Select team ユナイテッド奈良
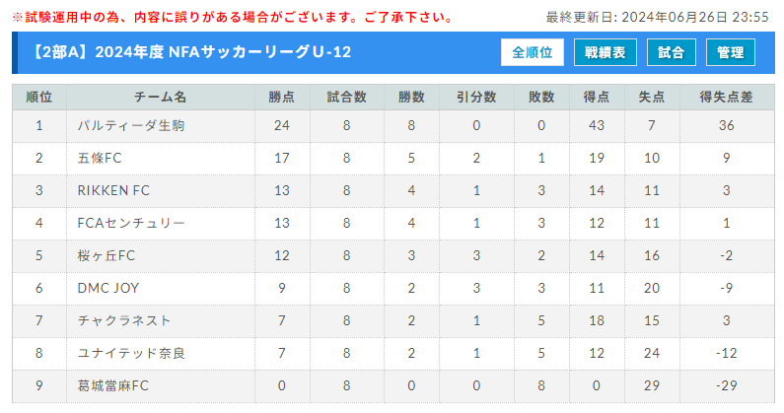Viewport: 784px width, 413px height. (130, 353)
